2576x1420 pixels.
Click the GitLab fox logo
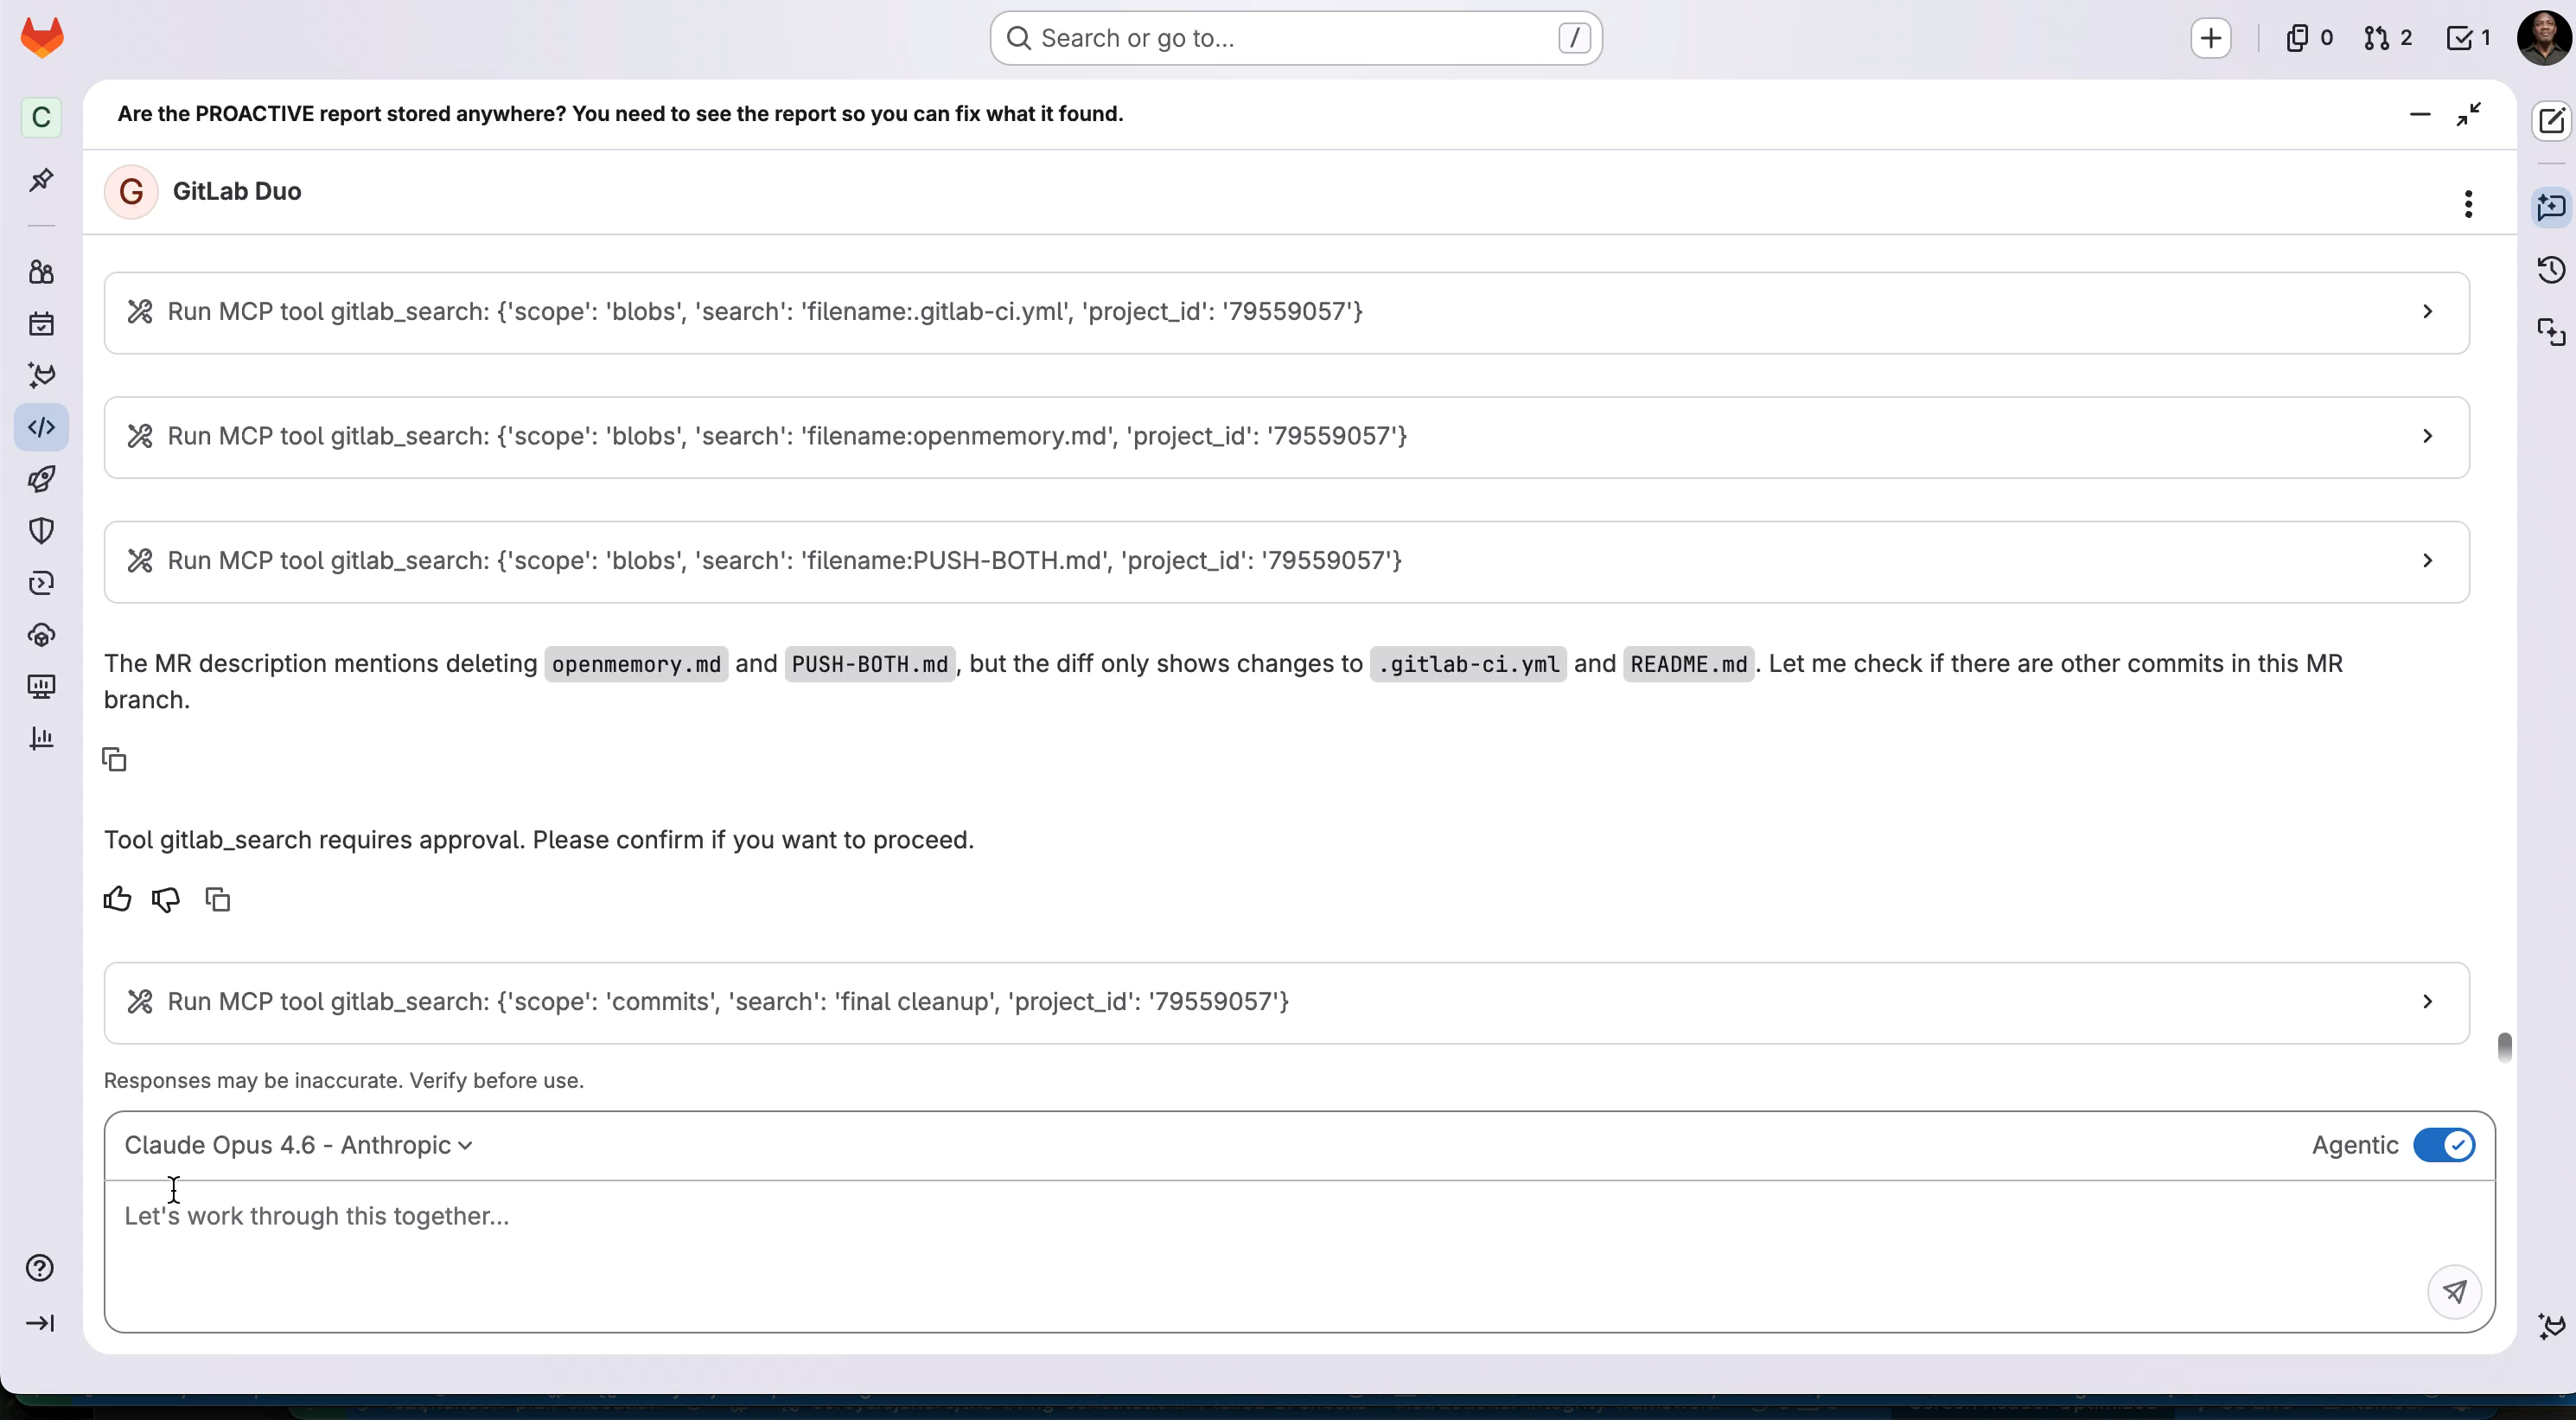[x=42, y=38]
